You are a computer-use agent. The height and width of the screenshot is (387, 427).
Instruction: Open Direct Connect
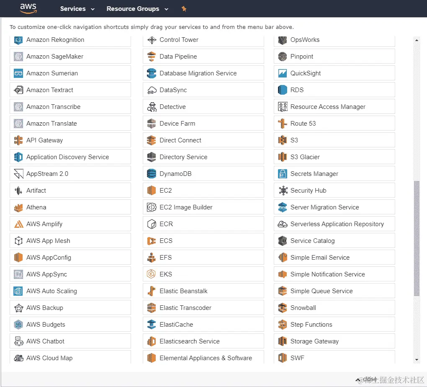203,140
